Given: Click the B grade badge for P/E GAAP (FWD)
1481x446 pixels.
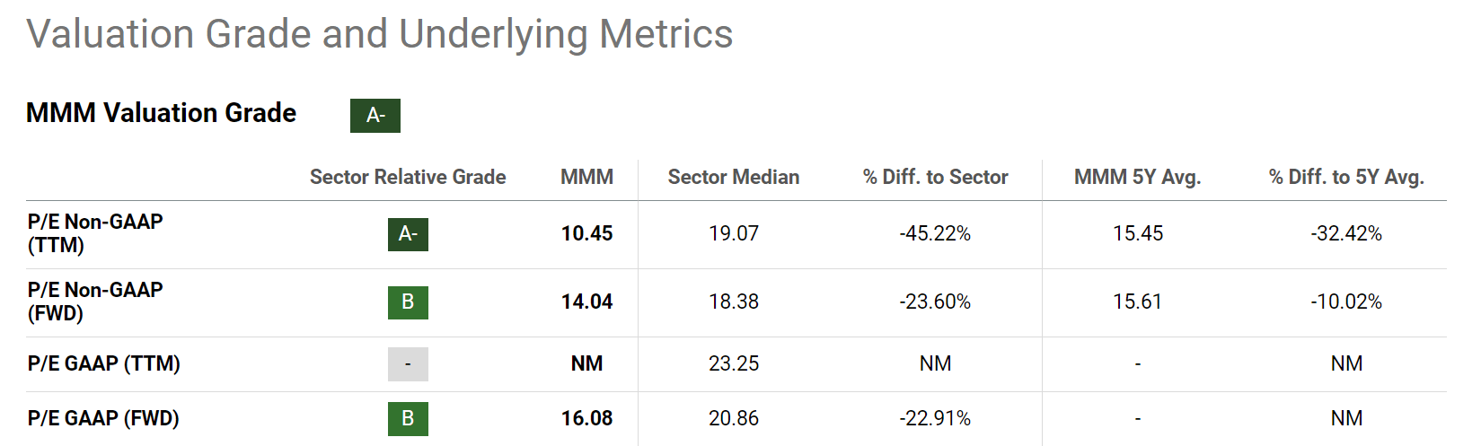Looking at the screenshot, I should point(408,418).
